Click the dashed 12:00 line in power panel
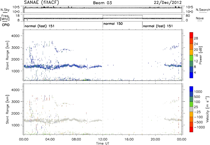Viewport: 210px width, 145px height. 103,55
